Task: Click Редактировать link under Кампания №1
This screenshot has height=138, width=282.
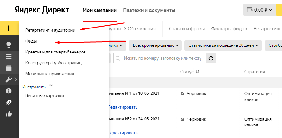Action: (x=123, y=107)
